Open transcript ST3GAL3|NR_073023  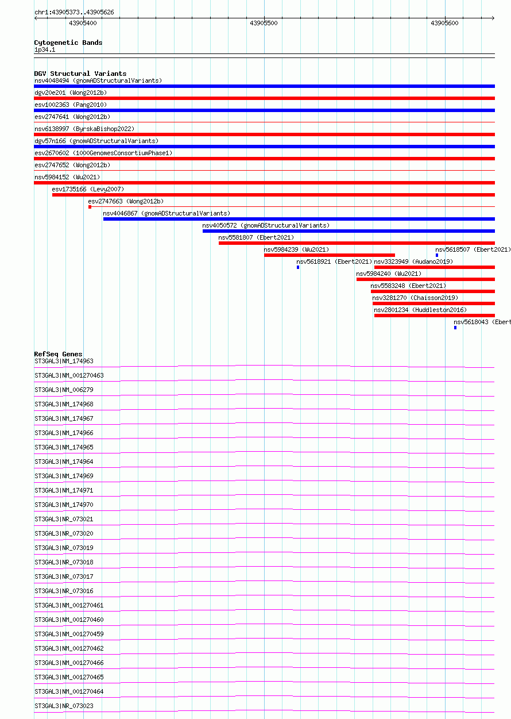tap(64, 706)
